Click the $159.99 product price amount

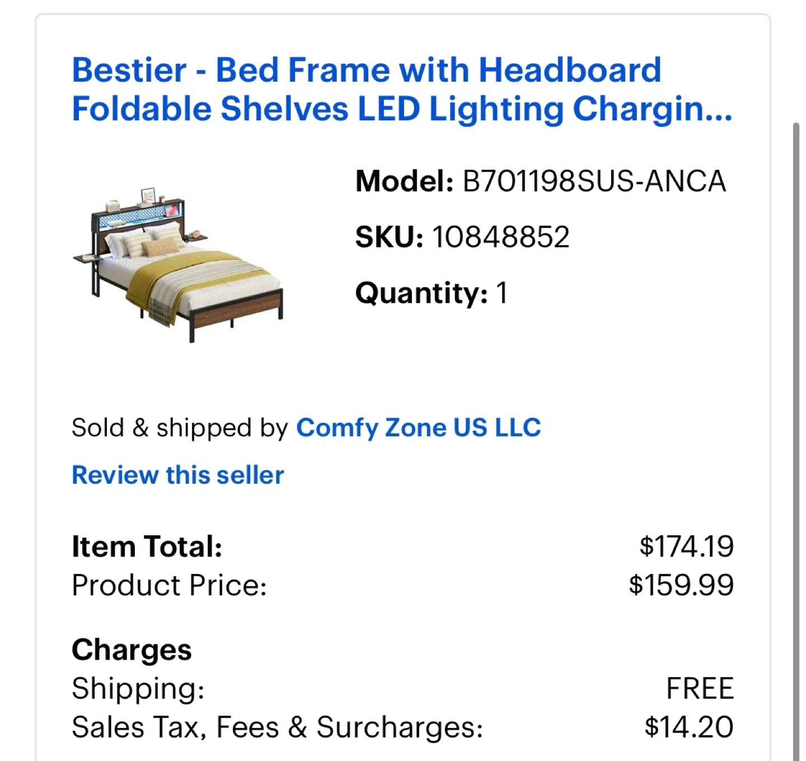tap(681, 585)
